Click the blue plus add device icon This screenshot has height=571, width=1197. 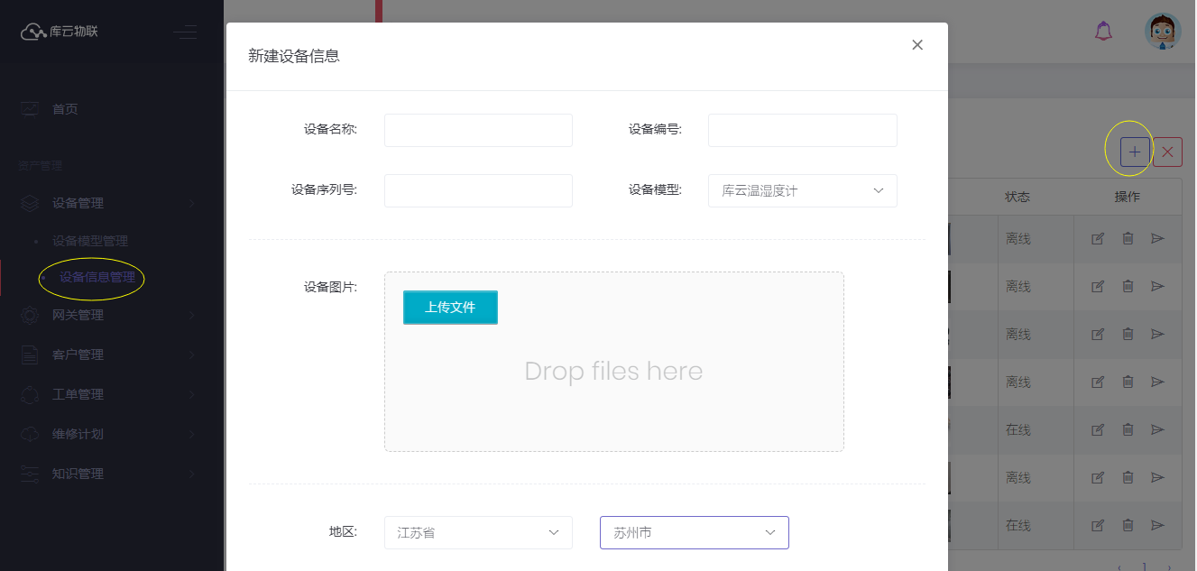pyautogui.click(x=1135, y=152)
